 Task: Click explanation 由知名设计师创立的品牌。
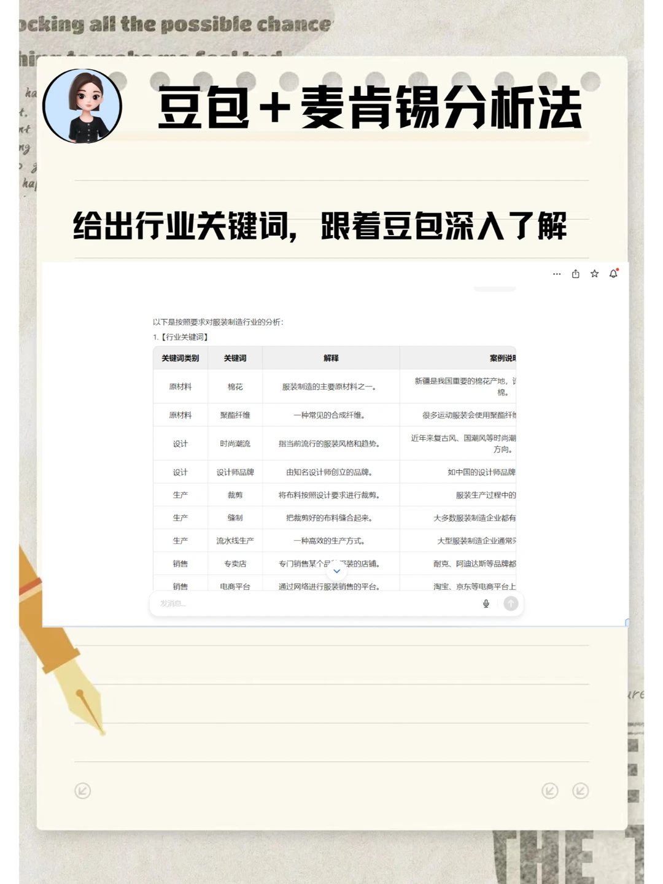(330, 472)
